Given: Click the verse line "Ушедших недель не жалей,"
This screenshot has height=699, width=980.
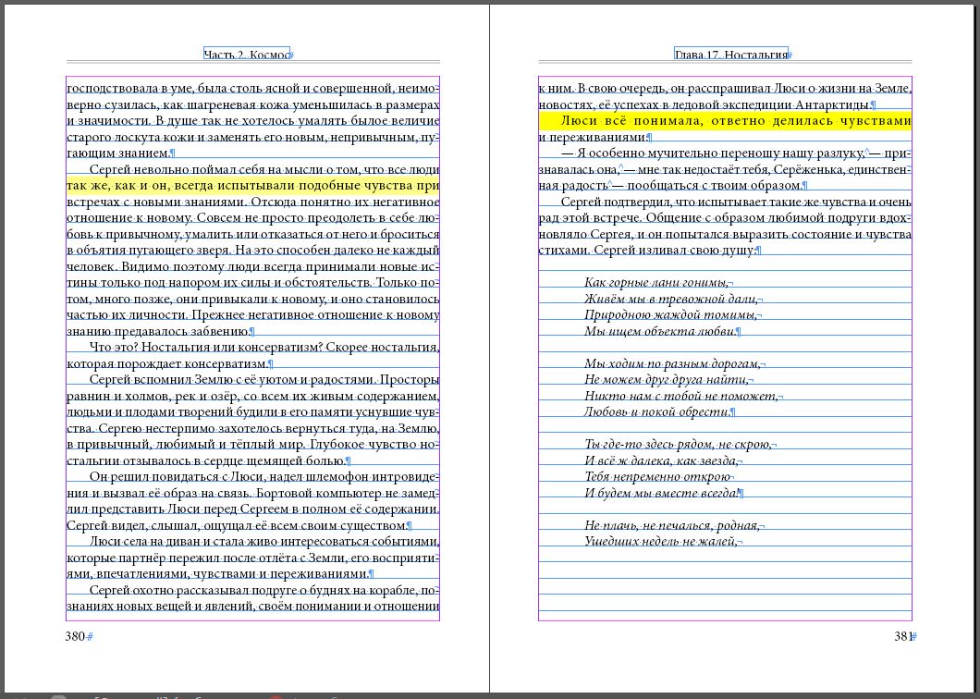Looking at the screenshot, I should coord(661,542).
